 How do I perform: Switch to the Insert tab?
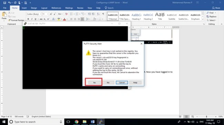coord(24,8)
